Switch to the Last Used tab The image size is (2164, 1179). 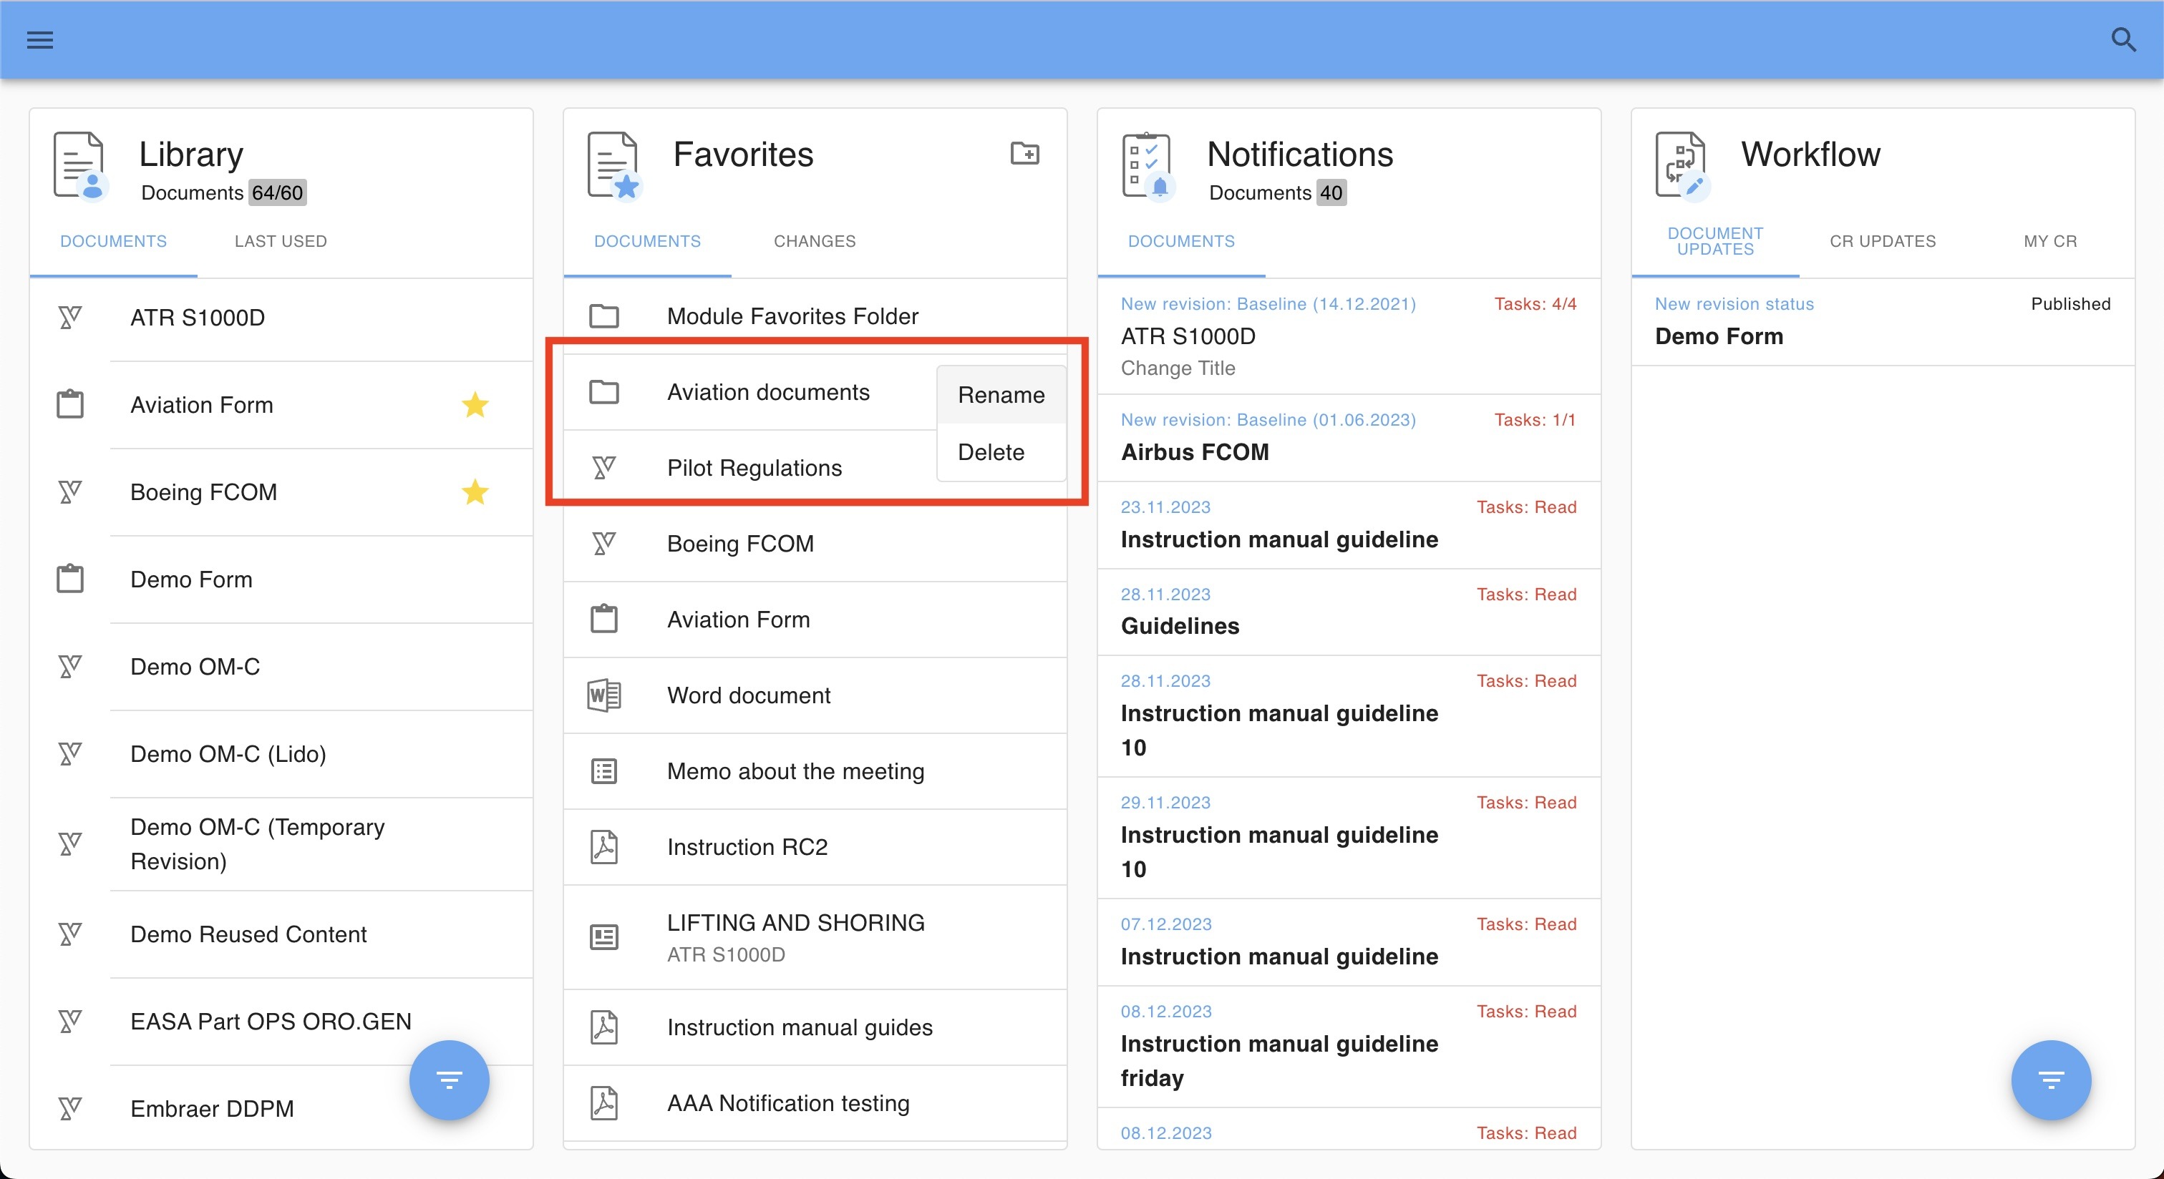(x=281, y=242)
